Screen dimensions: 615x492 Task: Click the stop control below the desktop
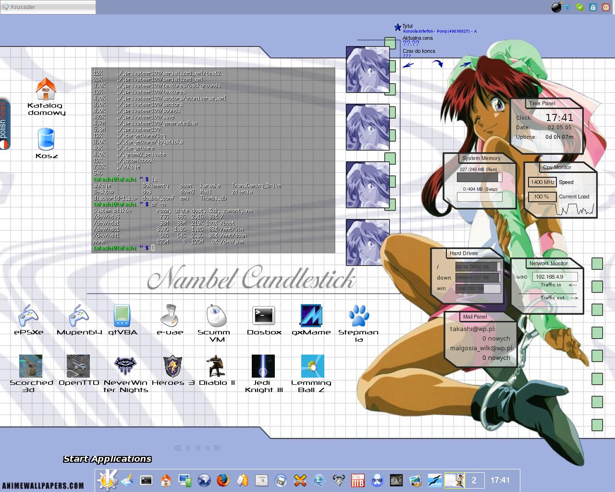pyautogui.click(x=208, y=448)
